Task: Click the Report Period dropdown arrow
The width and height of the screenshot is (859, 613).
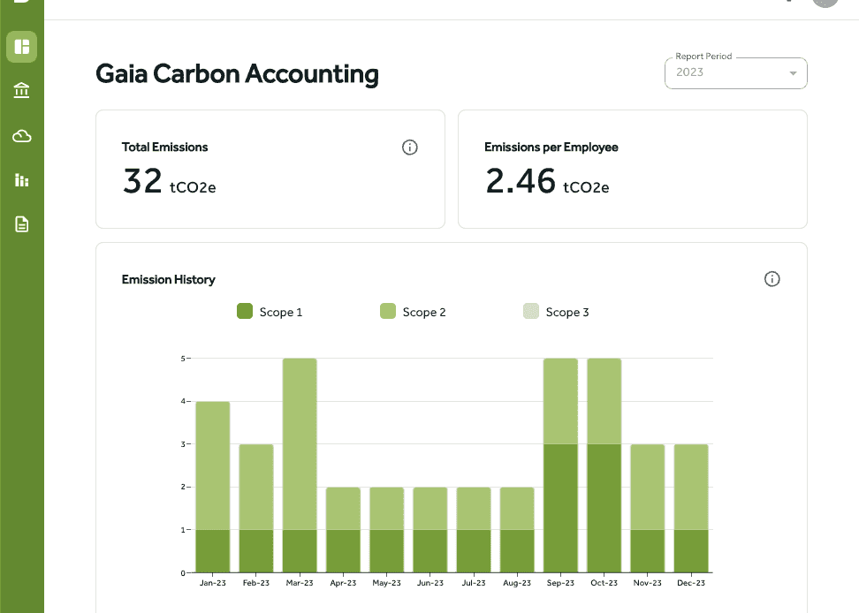Action: tap(793, 73)
